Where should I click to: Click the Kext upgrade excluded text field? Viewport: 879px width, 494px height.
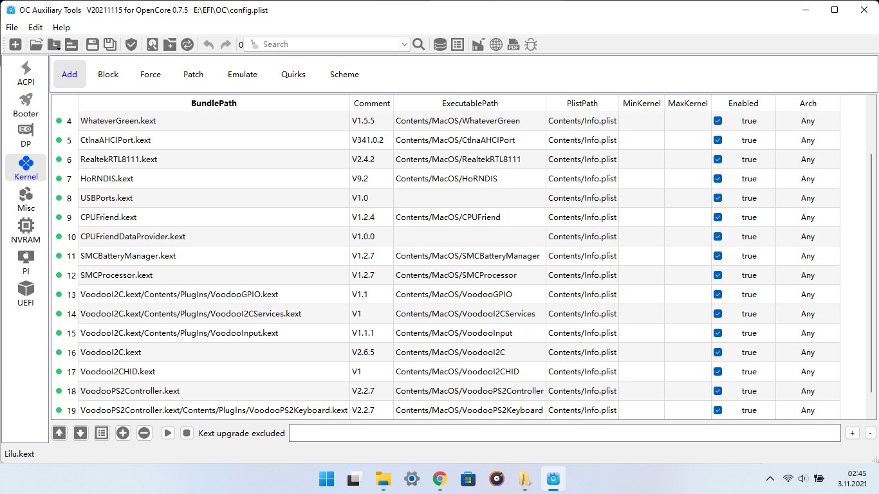pos(564,433)
